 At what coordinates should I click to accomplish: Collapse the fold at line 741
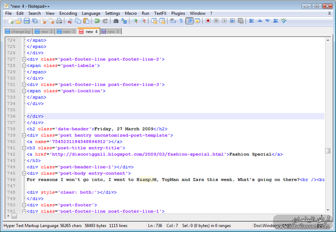pos(24,148)
